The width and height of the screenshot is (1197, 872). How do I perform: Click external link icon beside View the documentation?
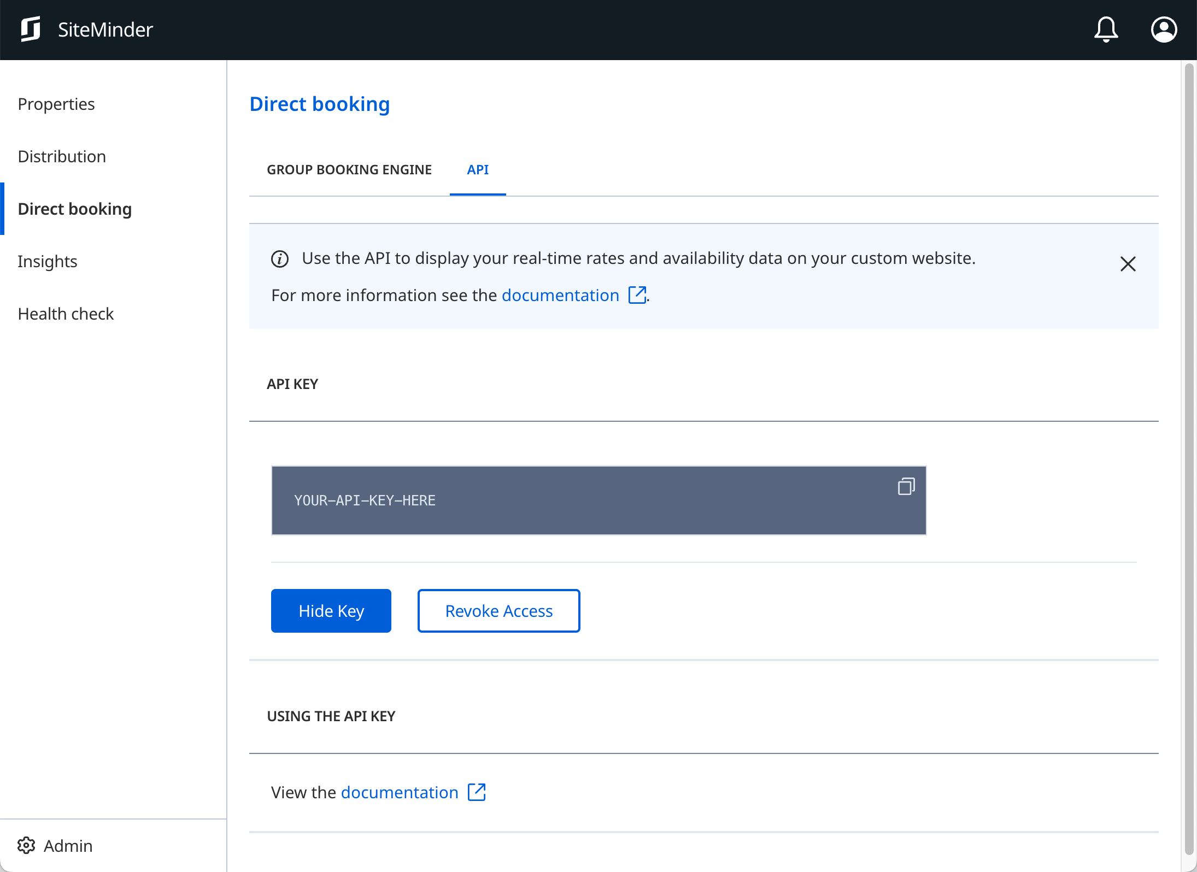[x=477, y=792]
